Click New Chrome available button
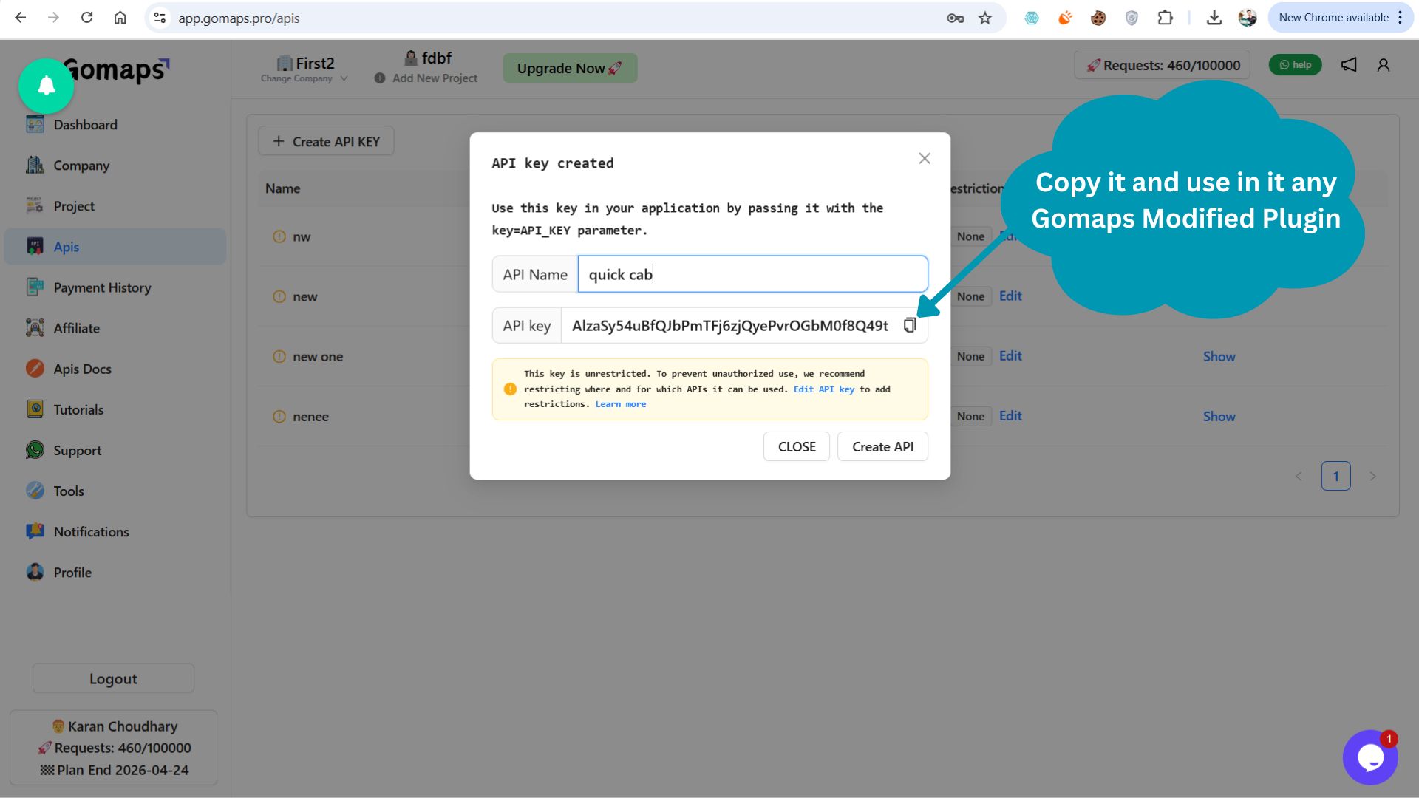The image size is (1419, 798). click(x=1340, y=18)
